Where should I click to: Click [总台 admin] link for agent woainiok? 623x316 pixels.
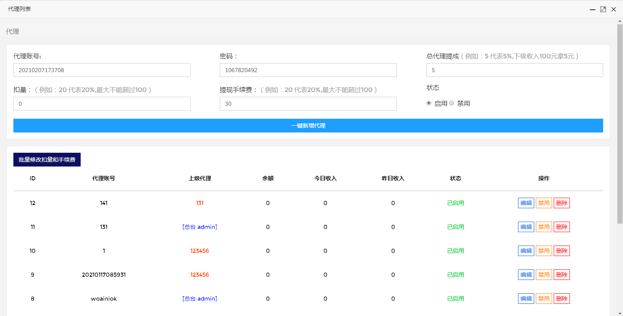(200, 298)
